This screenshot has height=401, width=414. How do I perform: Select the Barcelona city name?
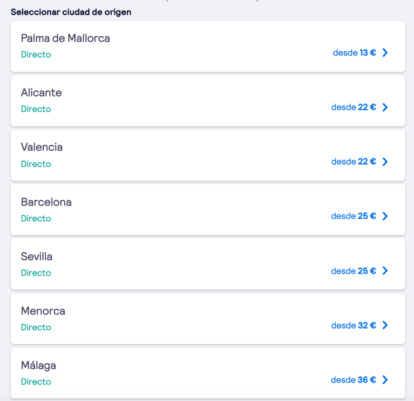point(46,202)
